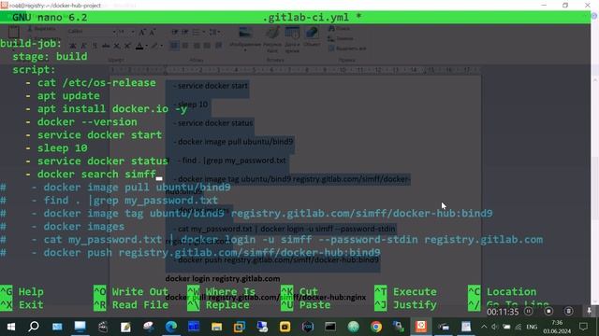Open taskbar search magnifier

[34, 327]
